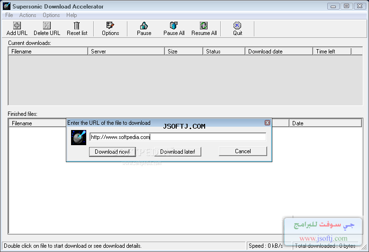Click the Speed : 0 kB/s status text
The height and width of the screenshot is (252, 369).
(x=266, y=246)
